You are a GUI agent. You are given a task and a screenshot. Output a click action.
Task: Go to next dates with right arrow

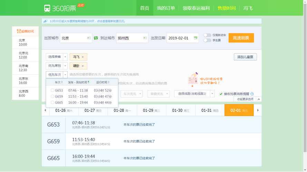258,110
